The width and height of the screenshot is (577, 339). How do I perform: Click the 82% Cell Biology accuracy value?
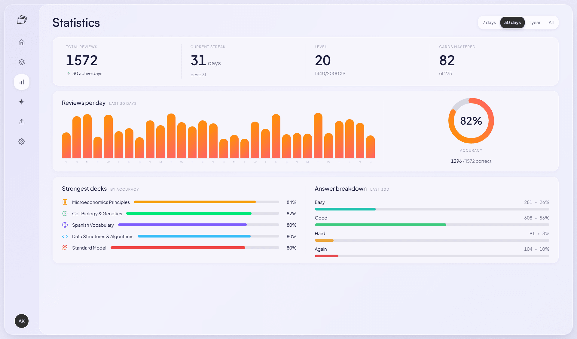(x=292, y=213)
